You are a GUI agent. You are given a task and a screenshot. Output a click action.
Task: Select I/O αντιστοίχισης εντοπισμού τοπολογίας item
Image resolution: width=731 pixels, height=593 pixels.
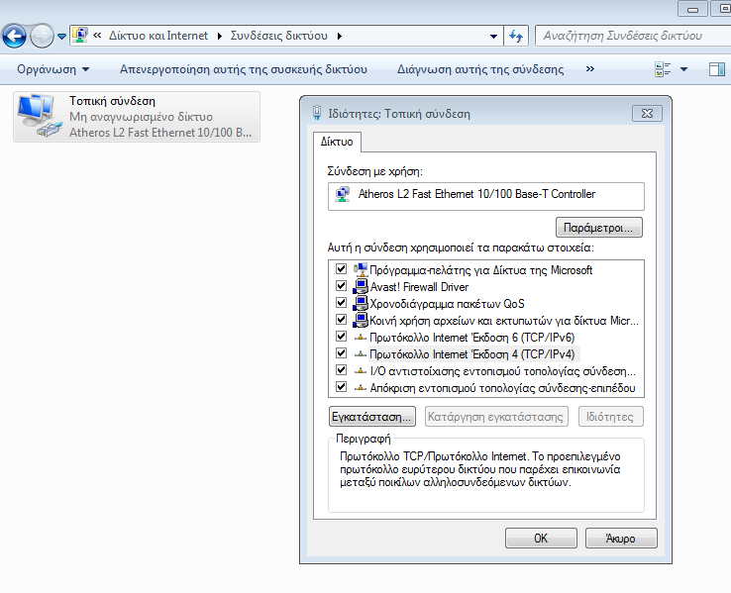click(x=502, y=371)
